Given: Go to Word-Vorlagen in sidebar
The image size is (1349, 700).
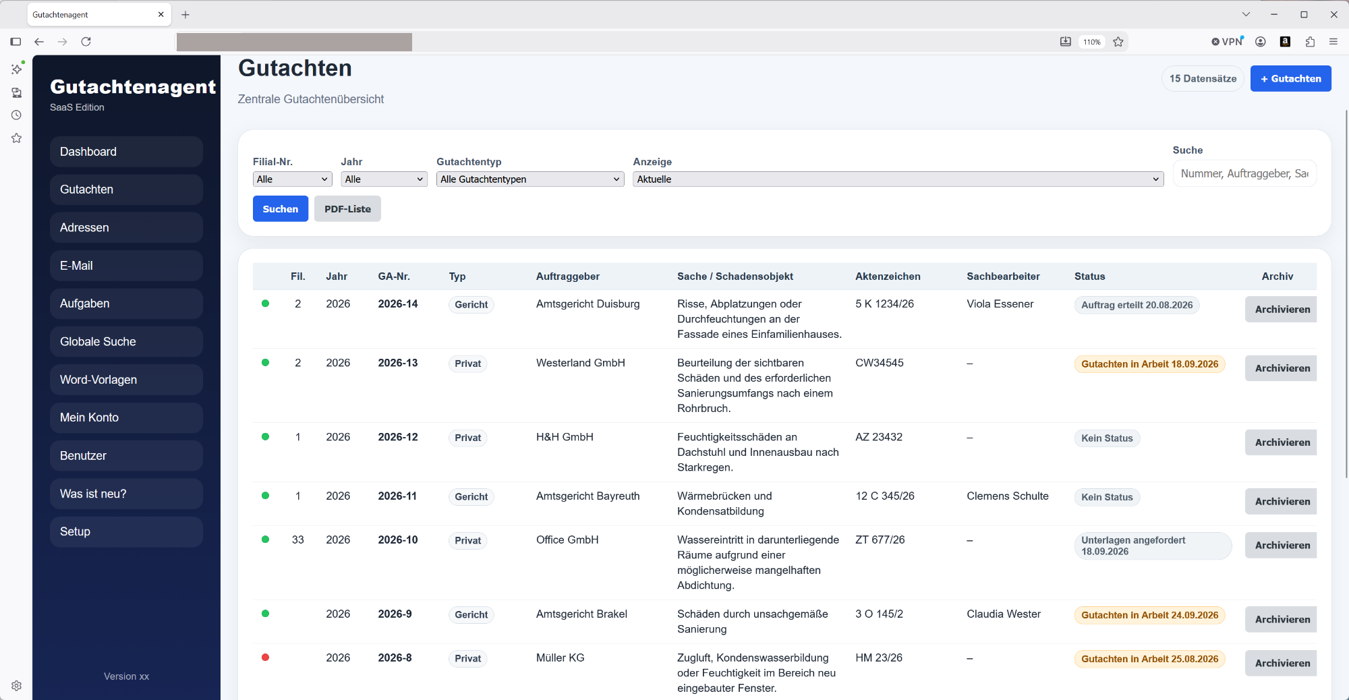Looking at the screenshot, I should pyautogui.click(x=126, y=380).
